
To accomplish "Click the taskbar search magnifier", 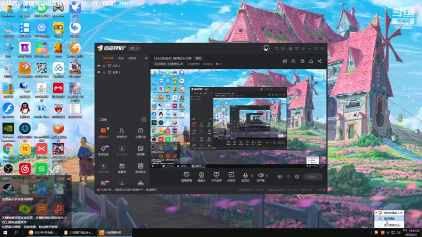I will pyautogui.click(x=16, y=232).
